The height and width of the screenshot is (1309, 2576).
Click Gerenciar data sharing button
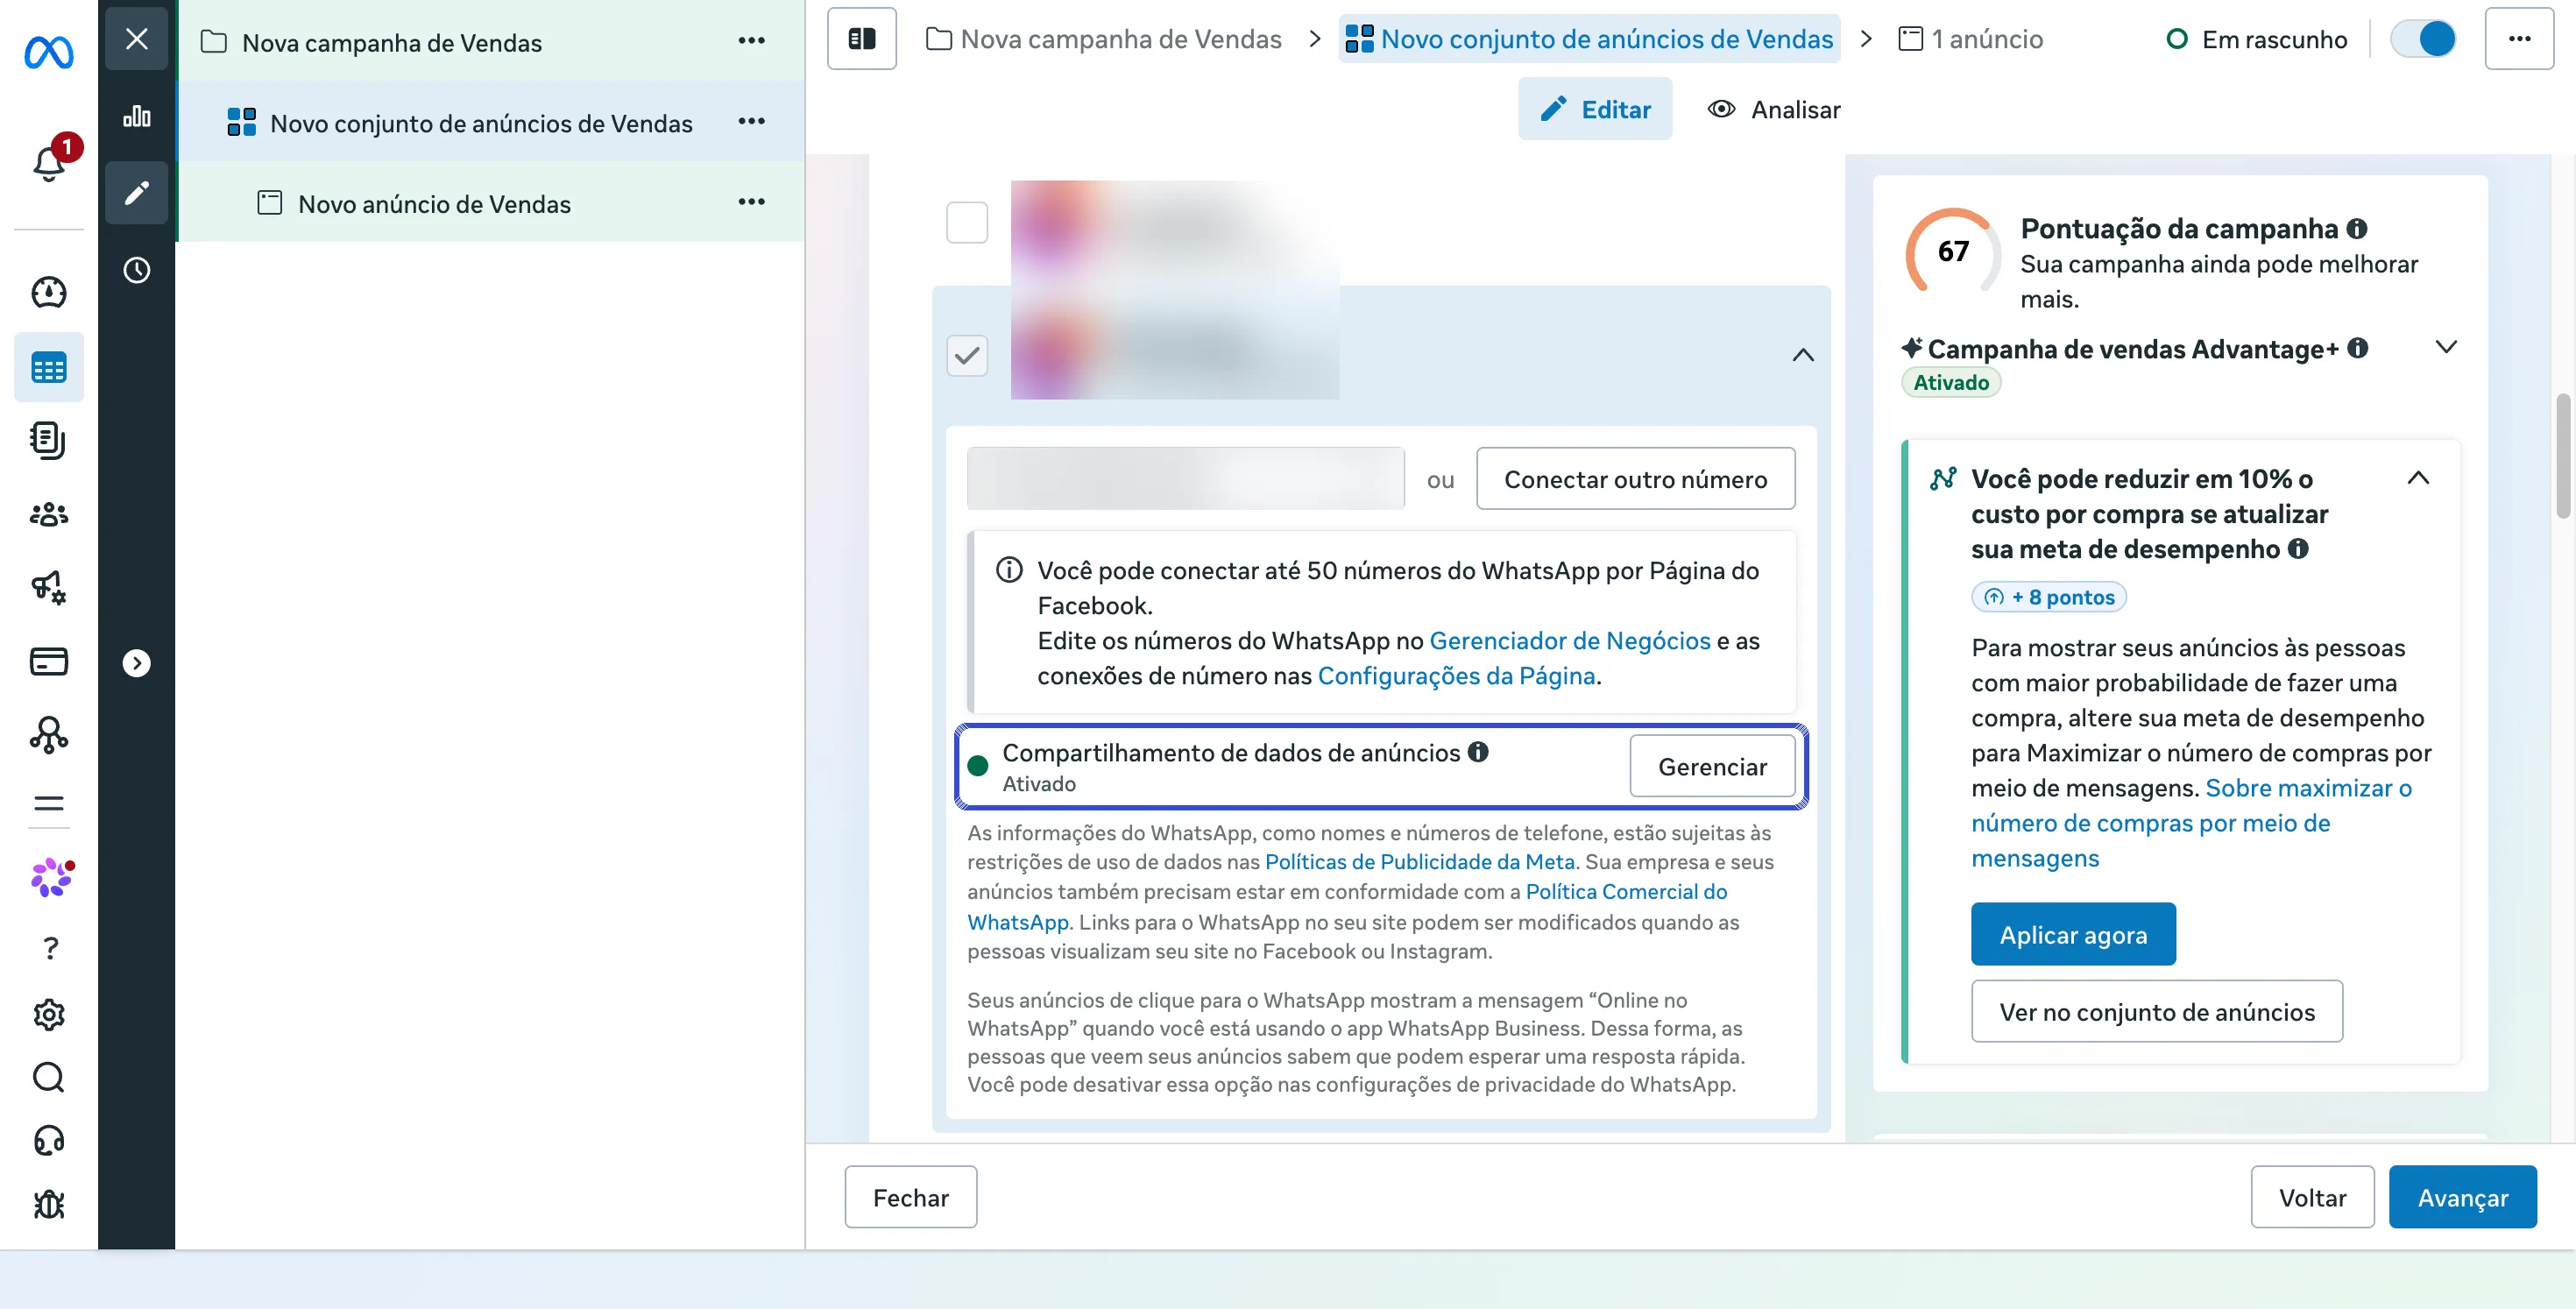coord(1712,767)
